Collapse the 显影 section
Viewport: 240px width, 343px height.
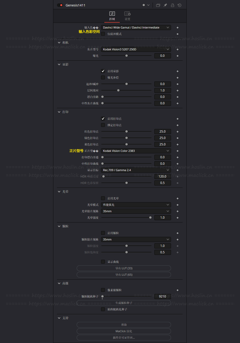pyautogui.click(x=59, y=64)
